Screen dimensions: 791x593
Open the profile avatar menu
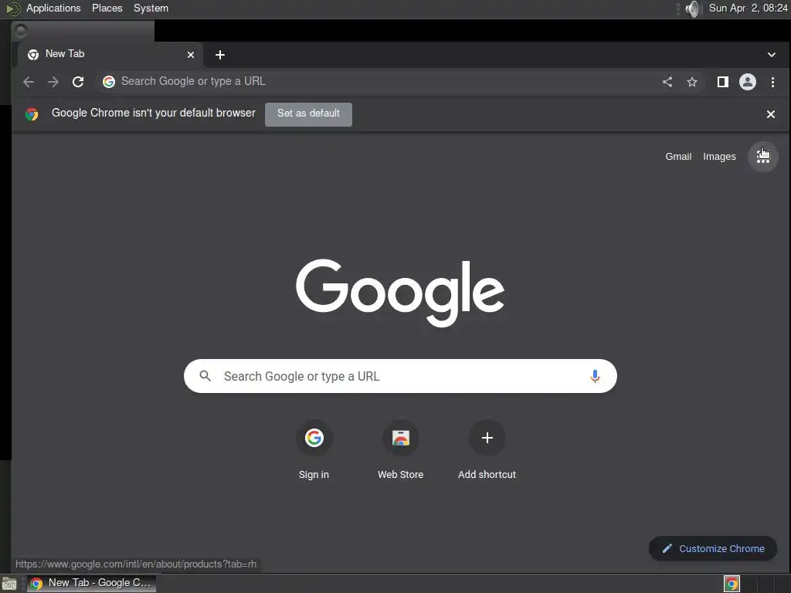click(748, 82)
